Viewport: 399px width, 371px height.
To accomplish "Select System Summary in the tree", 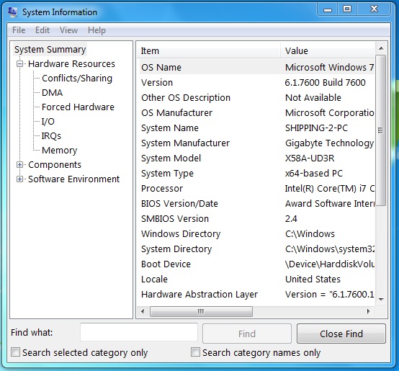I will click(50, 50).
